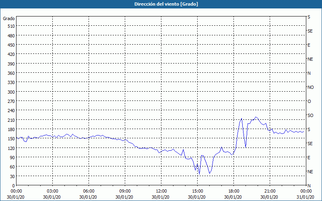Choose the 210 y-axis tick label

tap(11, 120)
